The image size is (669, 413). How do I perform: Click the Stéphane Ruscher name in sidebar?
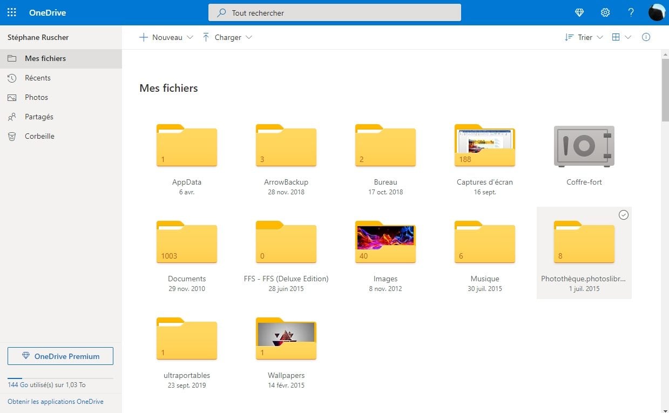click(38, 37)
